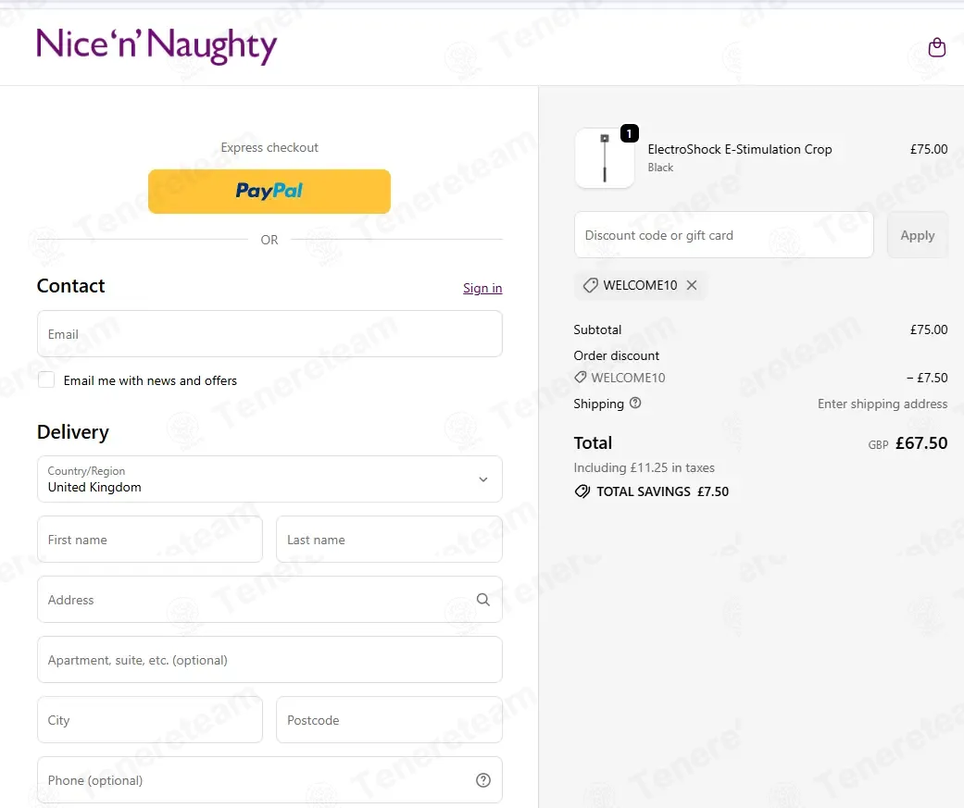Click into the Address field

pos(269,600)
